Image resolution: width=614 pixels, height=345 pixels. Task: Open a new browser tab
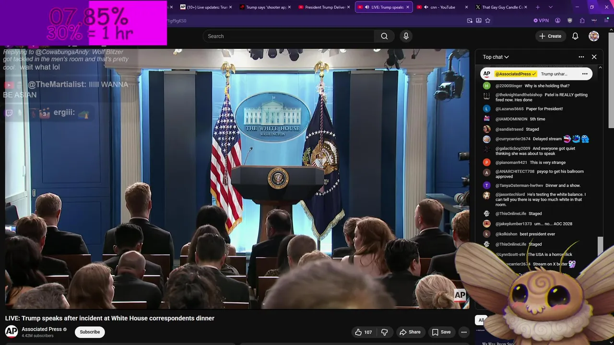(x=538, y=7)
